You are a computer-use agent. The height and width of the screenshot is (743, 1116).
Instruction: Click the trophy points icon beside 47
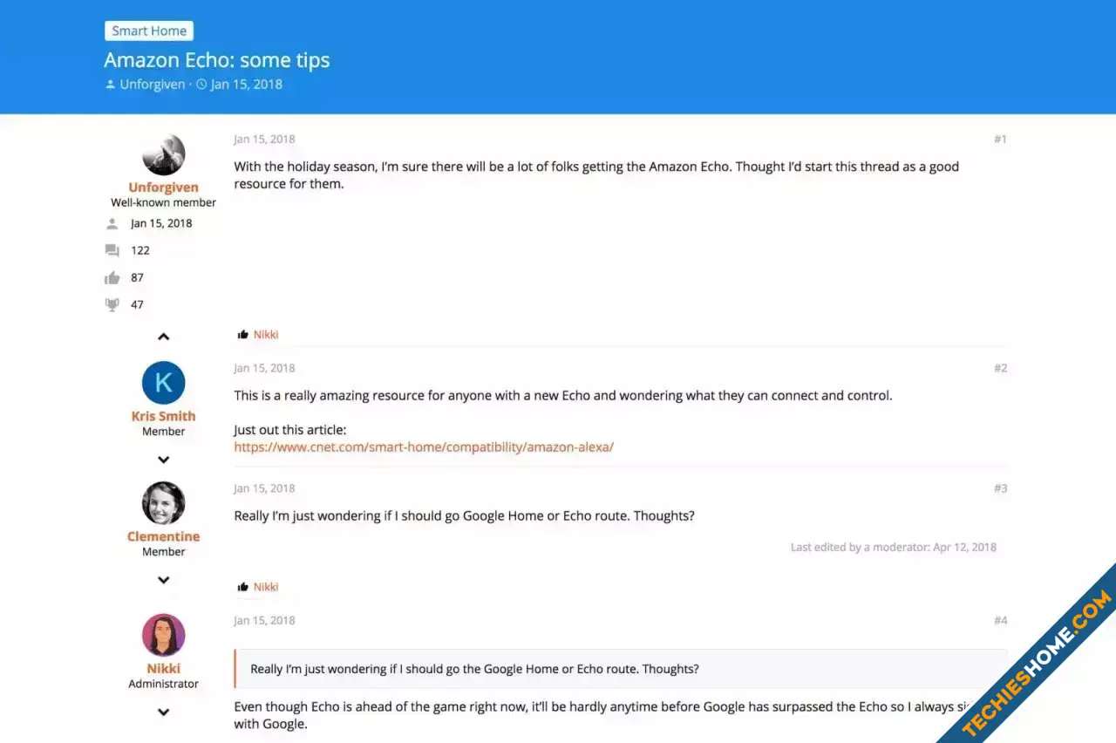(112, 304)
